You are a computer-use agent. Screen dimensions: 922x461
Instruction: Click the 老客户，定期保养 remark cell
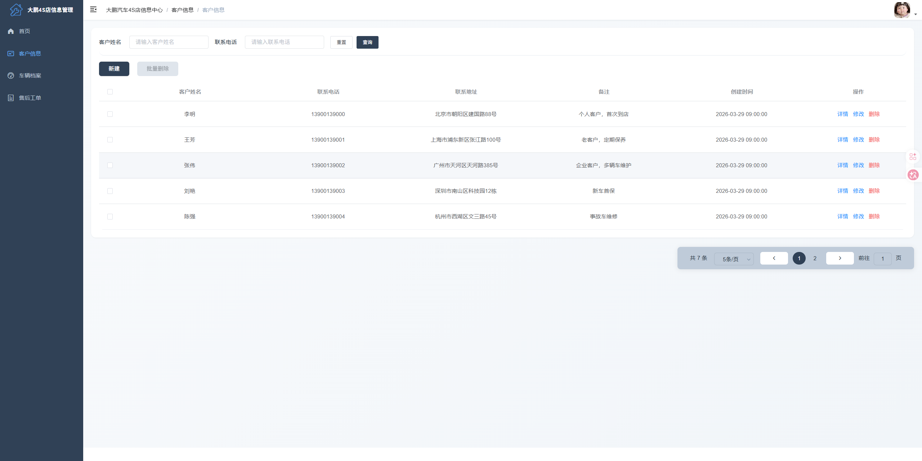(604, 140)
